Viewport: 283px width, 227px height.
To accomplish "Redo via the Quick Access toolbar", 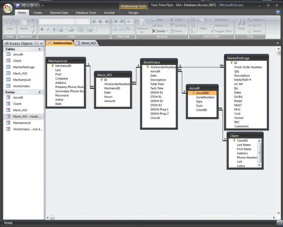I will (32, 6).
